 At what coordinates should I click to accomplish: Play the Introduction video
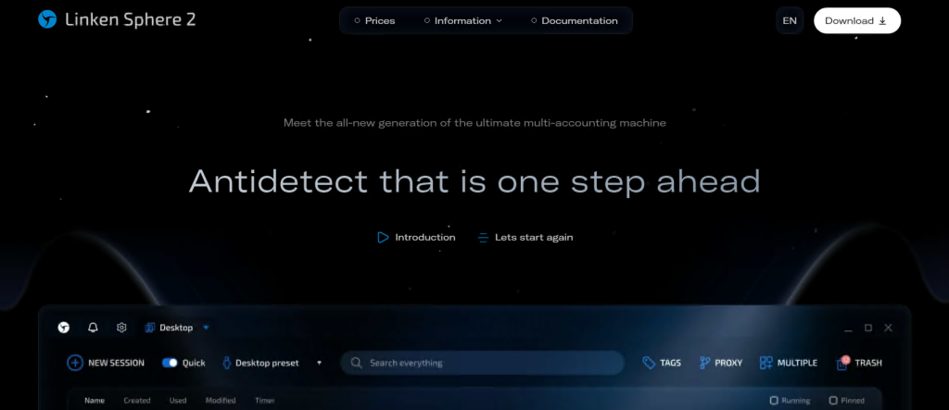pos(416,238)
